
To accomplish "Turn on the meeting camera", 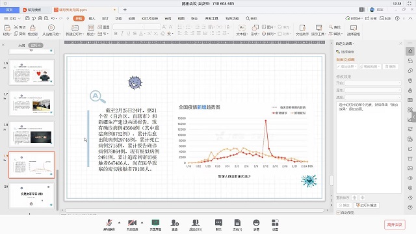I will click(x=132, y=222).
